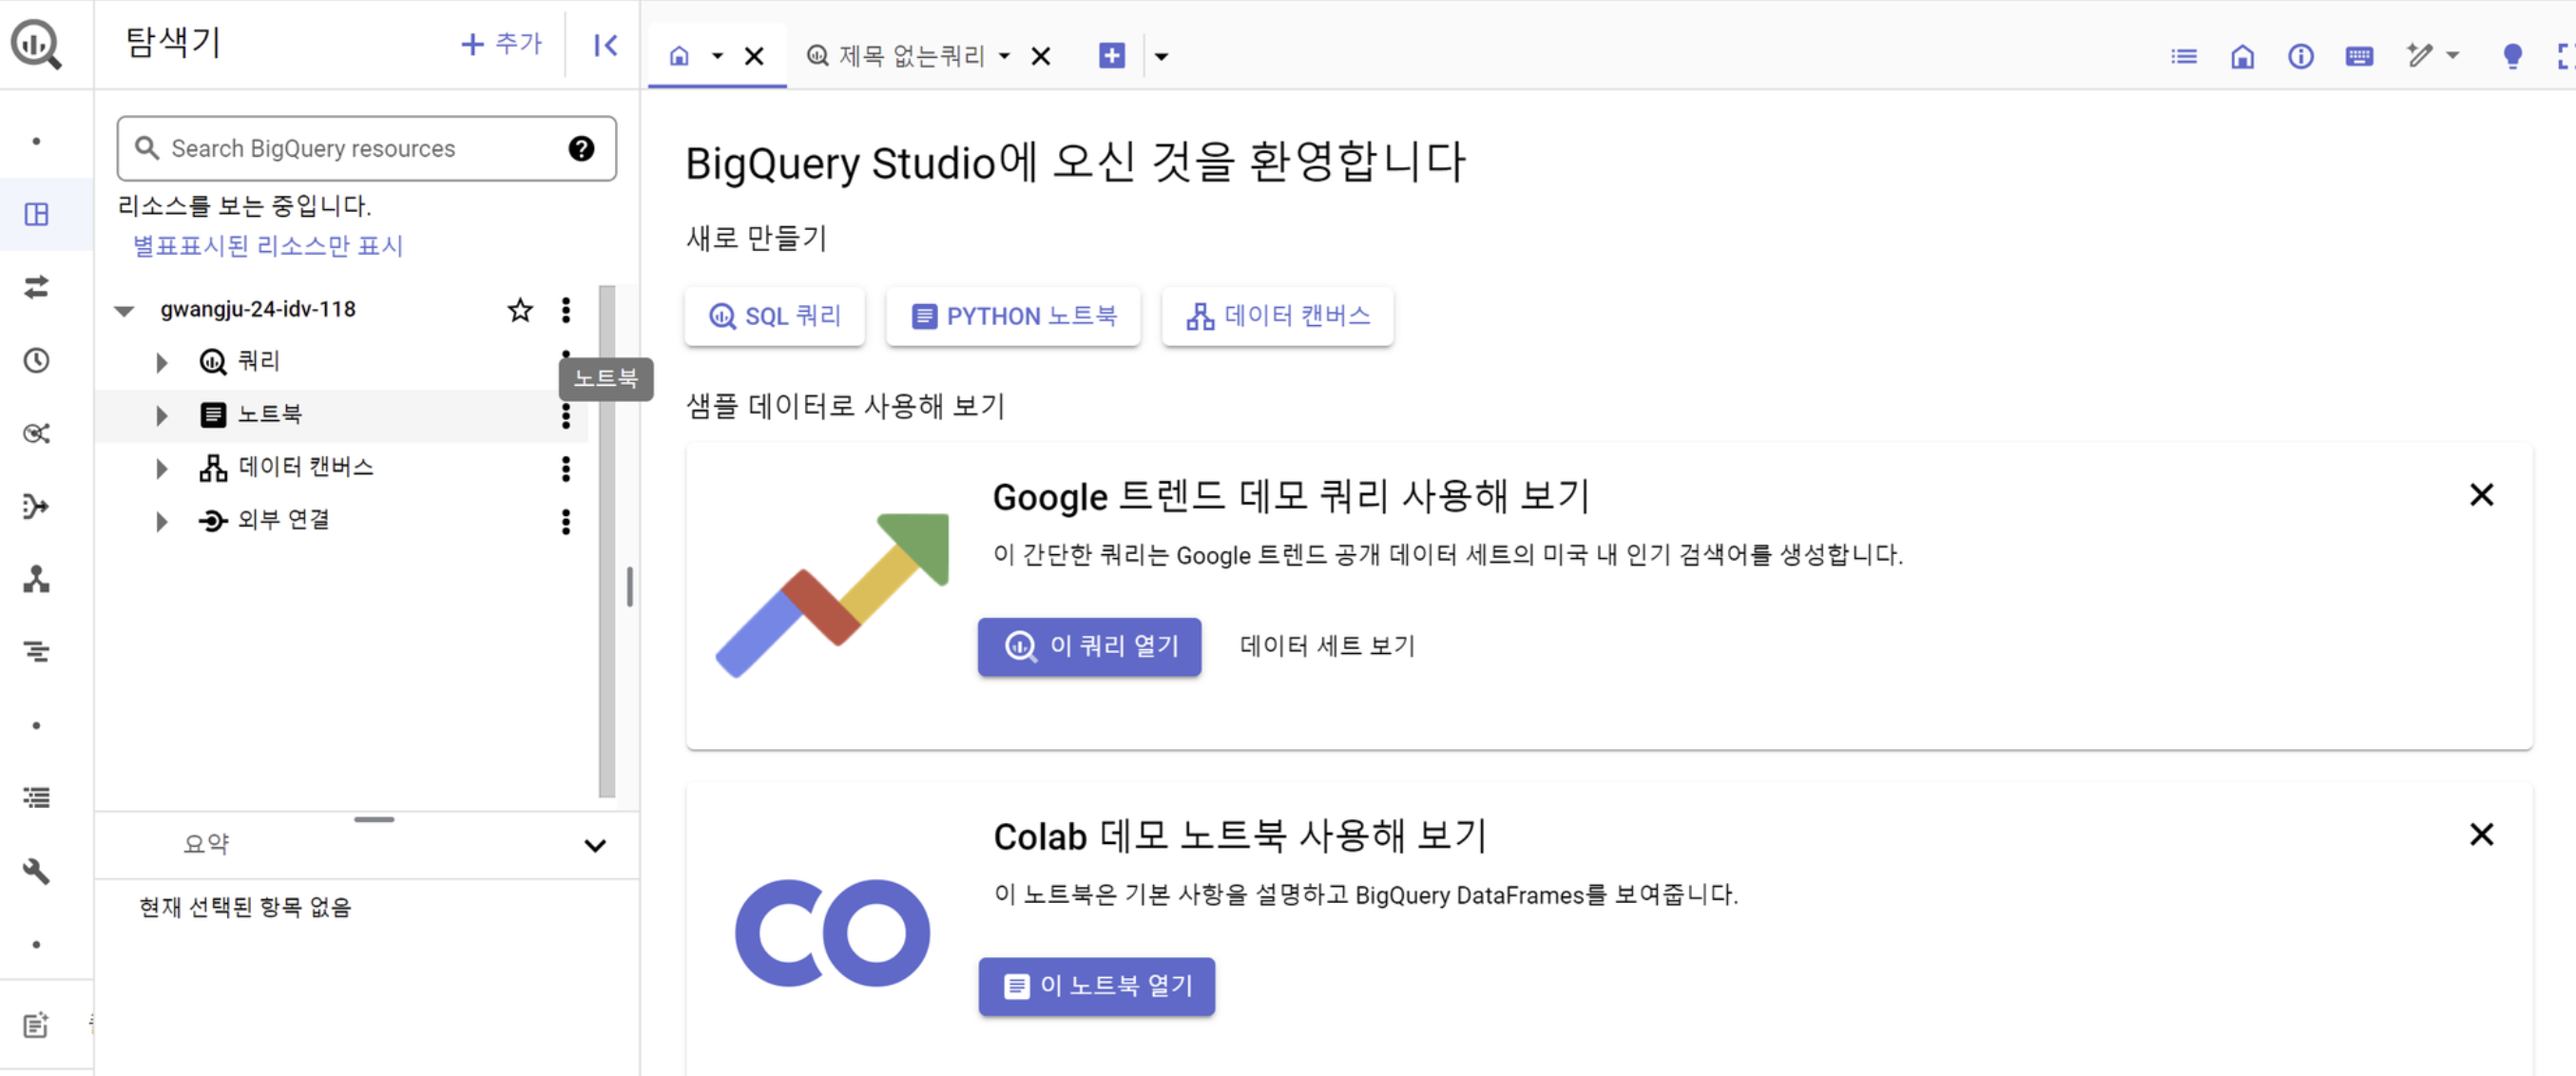This screenshot has height=1076, width=2576.
Task: Select the home tab
Action: point(679,56)
